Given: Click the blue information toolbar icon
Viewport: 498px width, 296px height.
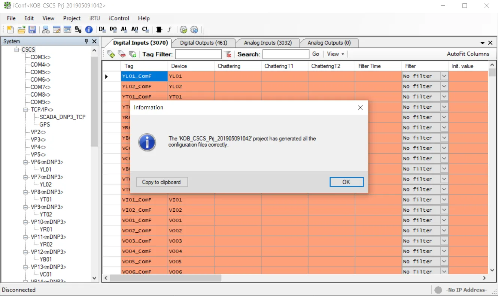Looking at the screenshot, I should coord(89,30).
